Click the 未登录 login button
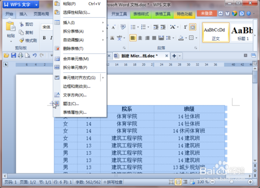This screenshot has width=260, height=188. coord(206,14)
